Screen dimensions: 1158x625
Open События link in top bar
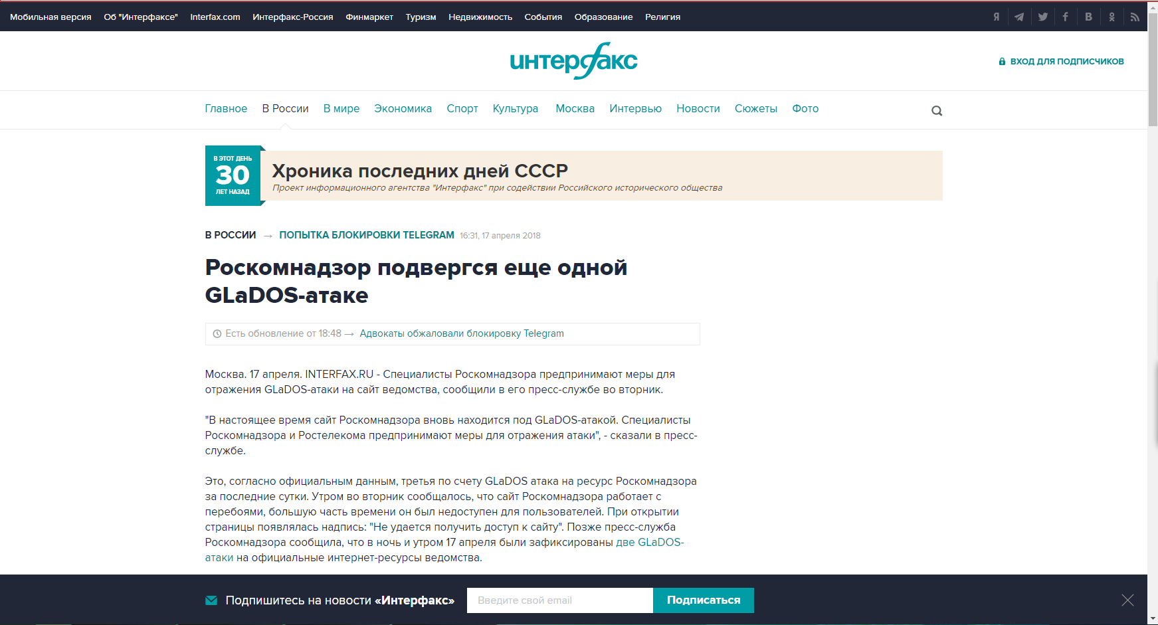tap(543, 17)
